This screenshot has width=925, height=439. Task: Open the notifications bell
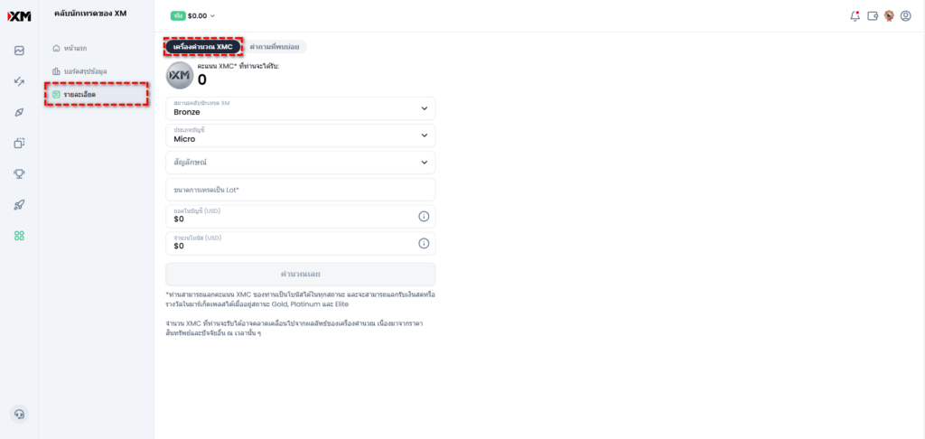tap(855, 15)
